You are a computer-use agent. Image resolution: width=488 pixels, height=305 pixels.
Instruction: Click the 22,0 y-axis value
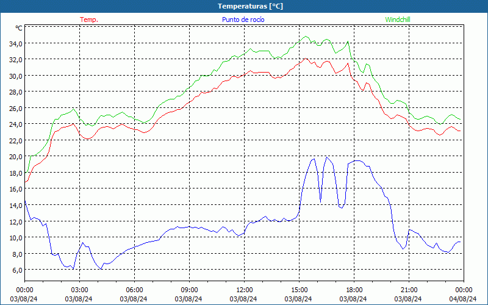[x=16, y=141]
